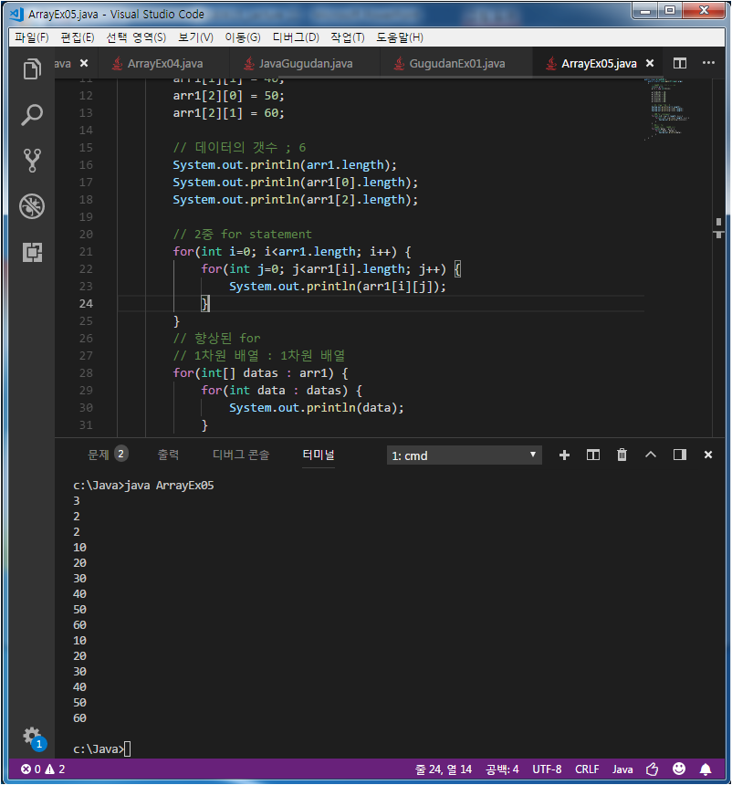Select the 터미널 panel tab
Image resolution: width=732 pixels, height=785 pixels.
click(319, 455)
